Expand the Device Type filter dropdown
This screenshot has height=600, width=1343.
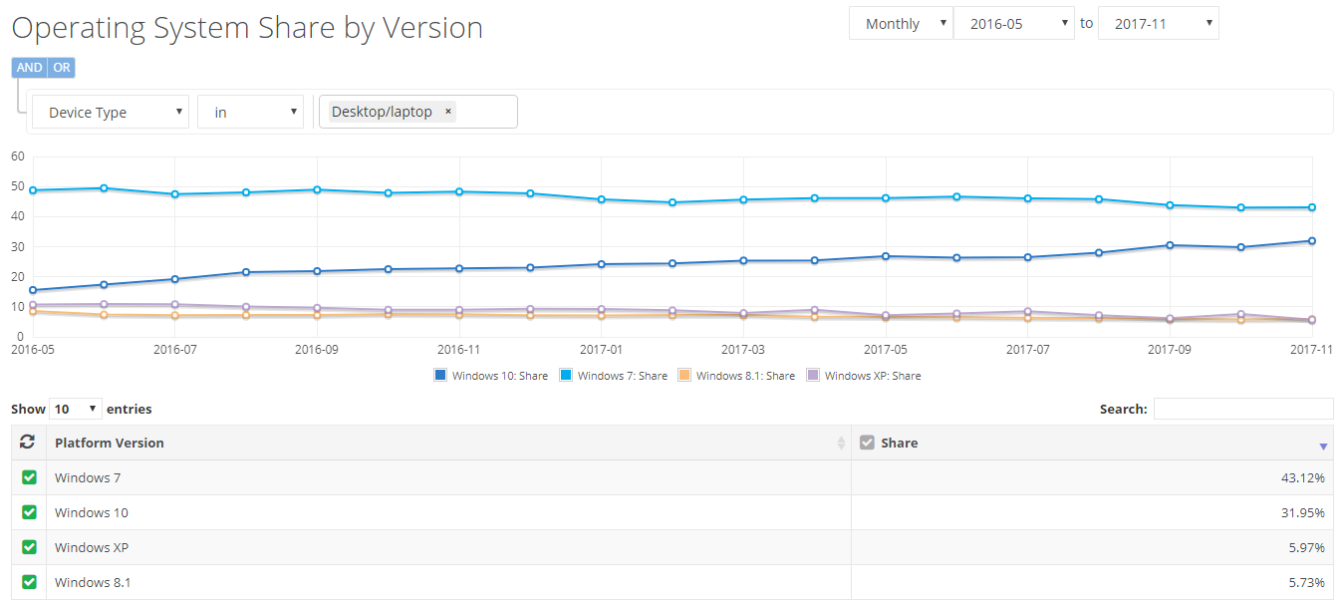pos(111,113)
